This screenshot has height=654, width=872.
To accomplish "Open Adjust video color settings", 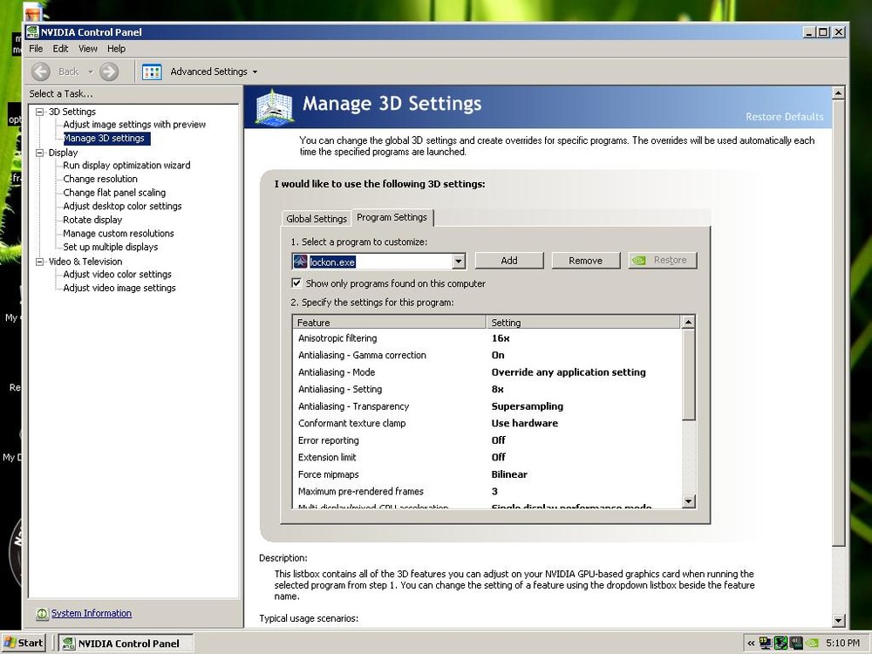I will pos(117,274).
